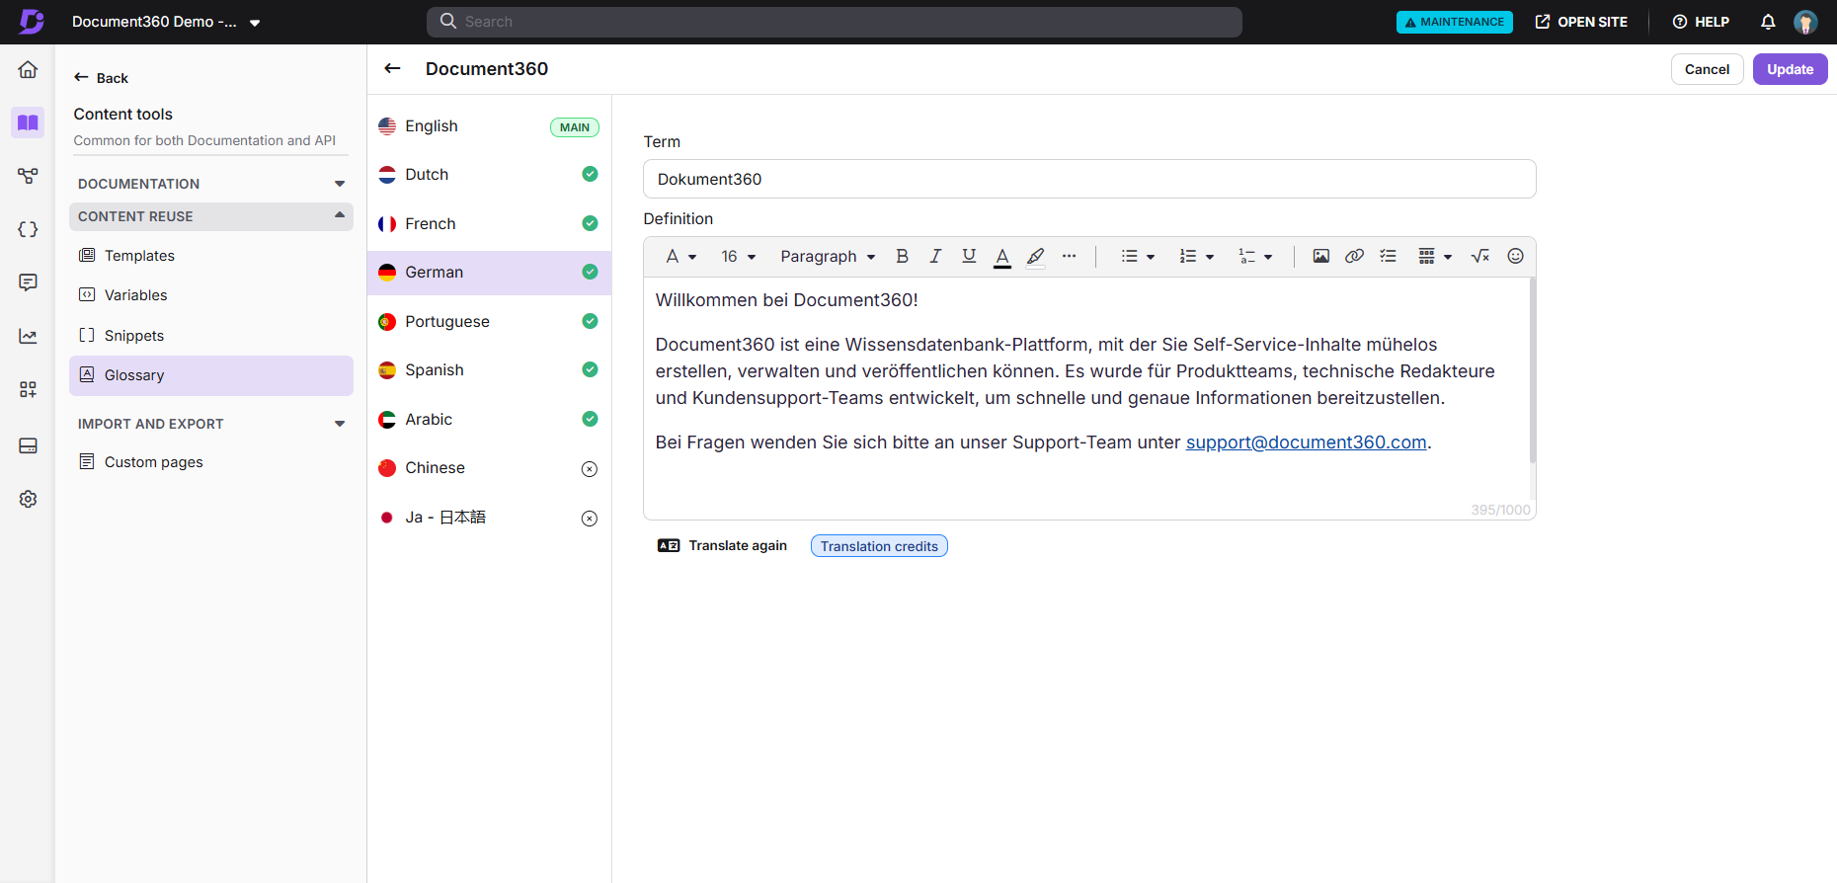Focus the Term input field

(x=1089, y=179)
